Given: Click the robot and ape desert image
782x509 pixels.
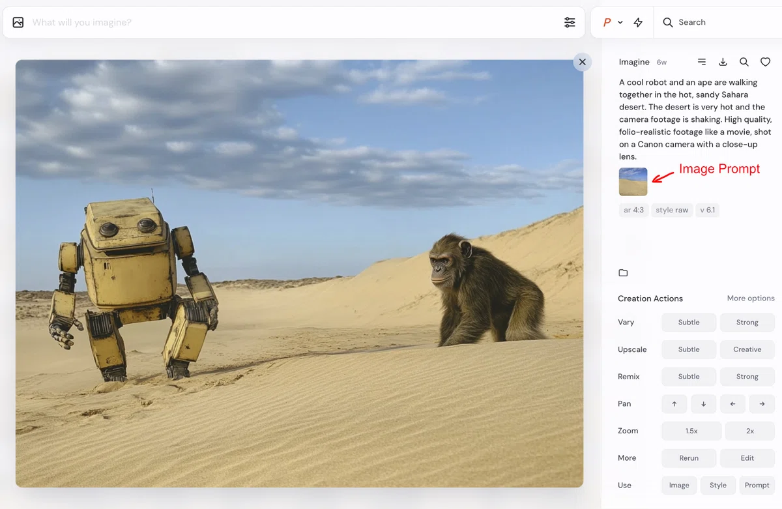Looking at the screenshot, I should [x=299, y=274].
